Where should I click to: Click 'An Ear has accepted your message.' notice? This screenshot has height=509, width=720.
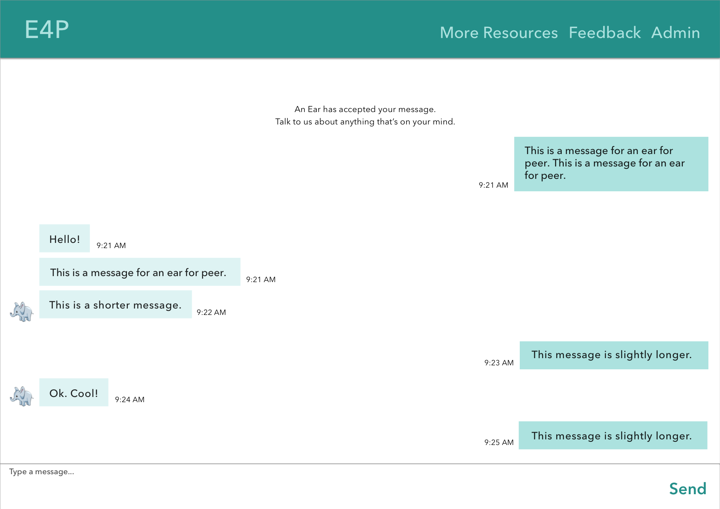365,109
